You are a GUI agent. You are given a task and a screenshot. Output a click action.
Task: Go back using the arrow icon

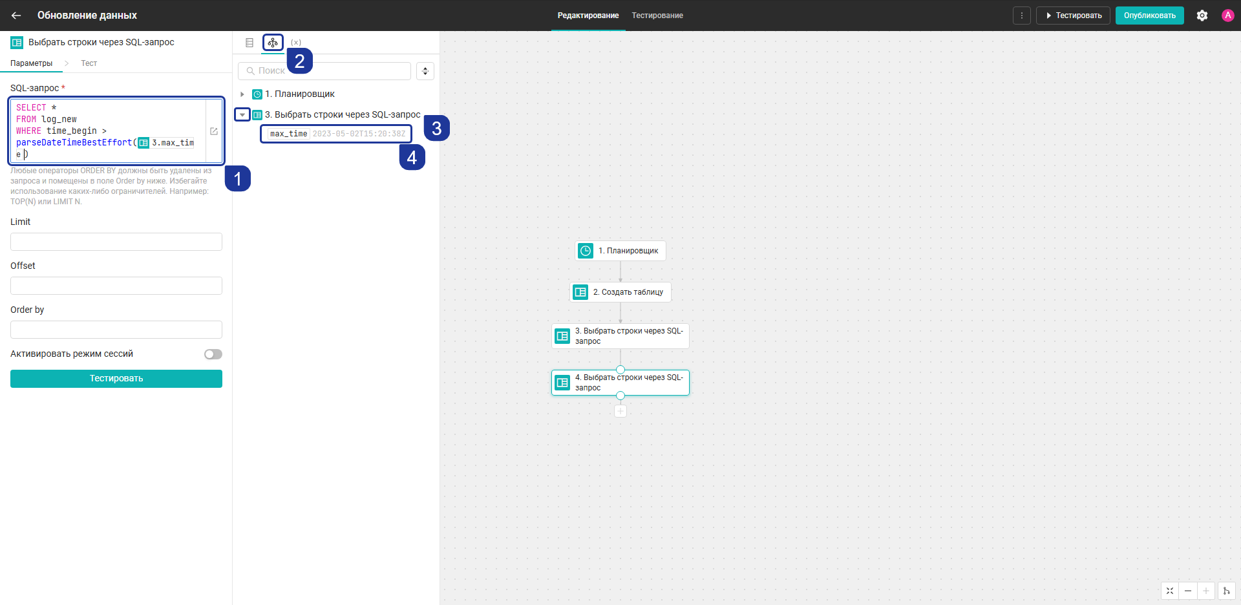16,16
